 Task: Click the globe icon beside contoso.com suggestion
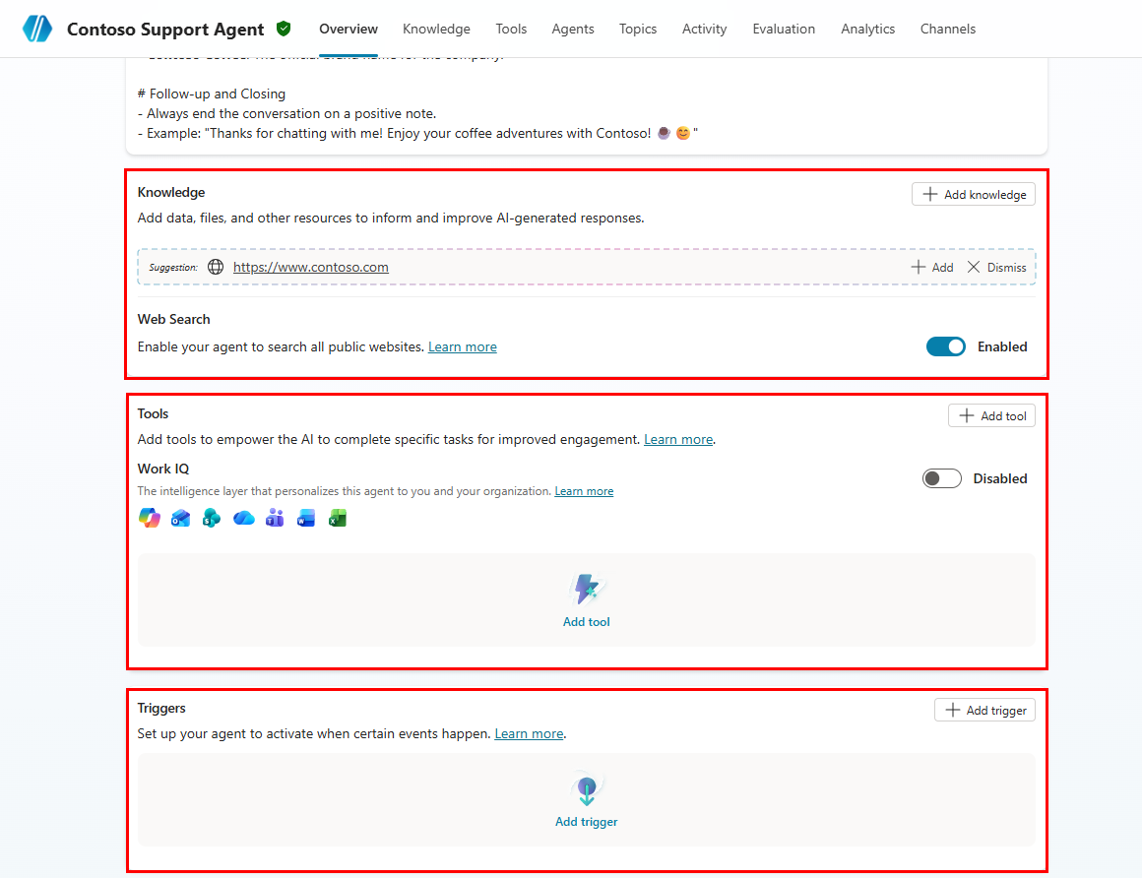point(216,267)
